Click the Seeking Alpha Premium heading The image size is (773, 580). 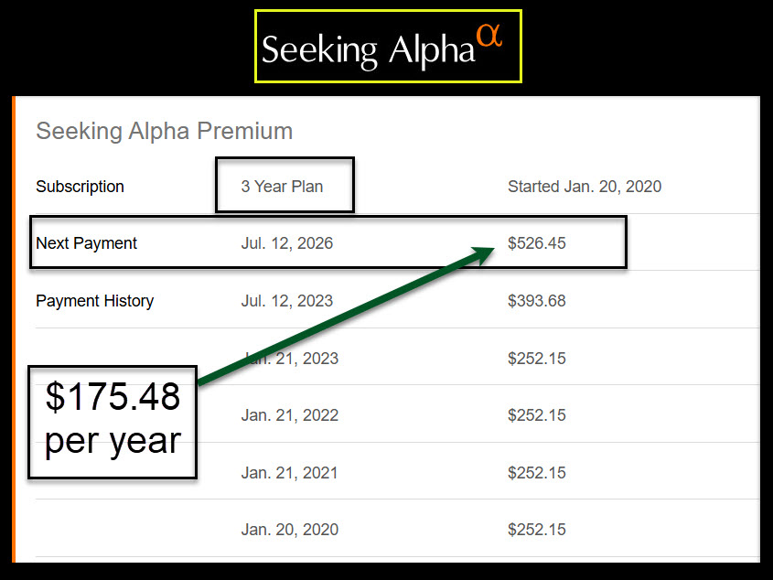(x=164, y=131)
